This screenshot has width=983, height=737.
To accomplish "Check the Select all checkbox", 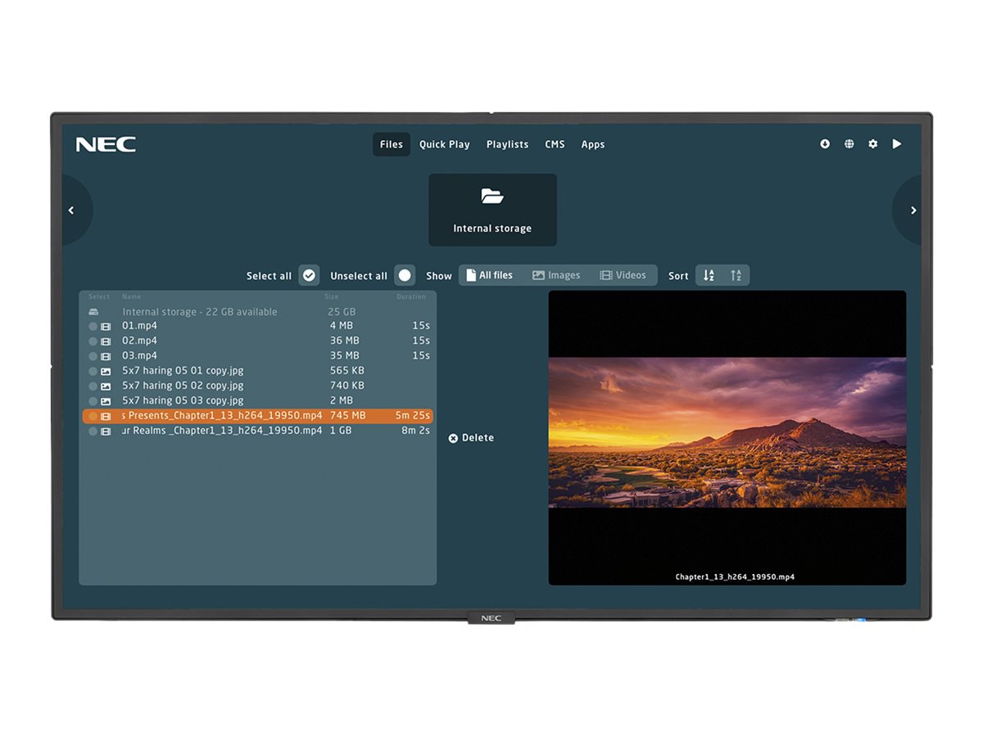I will (x=309, y=276).
